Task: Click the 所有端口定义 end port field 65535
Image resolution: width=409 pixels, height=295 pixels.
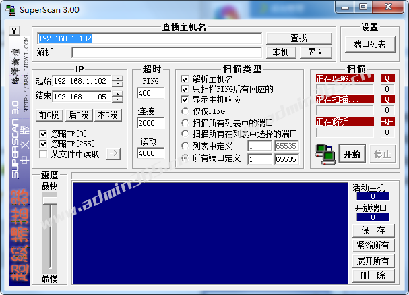Action: click(286, 159)
